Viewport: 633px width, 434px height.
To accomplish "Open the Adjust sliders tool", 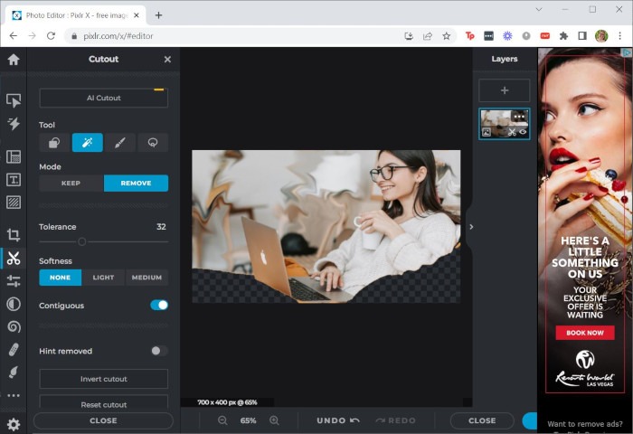I will [14, 281].
